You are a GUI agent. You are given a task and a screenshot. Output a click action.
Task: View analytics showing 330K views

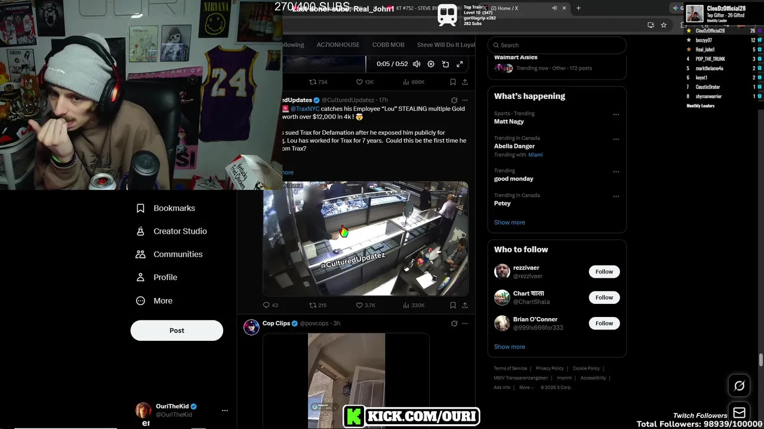pos(414,305)
